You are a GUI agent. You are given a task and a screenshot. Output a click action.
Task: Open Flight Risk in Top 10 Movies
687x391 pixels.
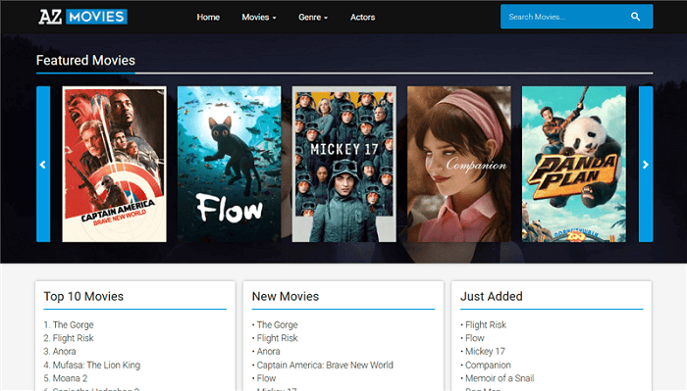click(x=74, y=338)
